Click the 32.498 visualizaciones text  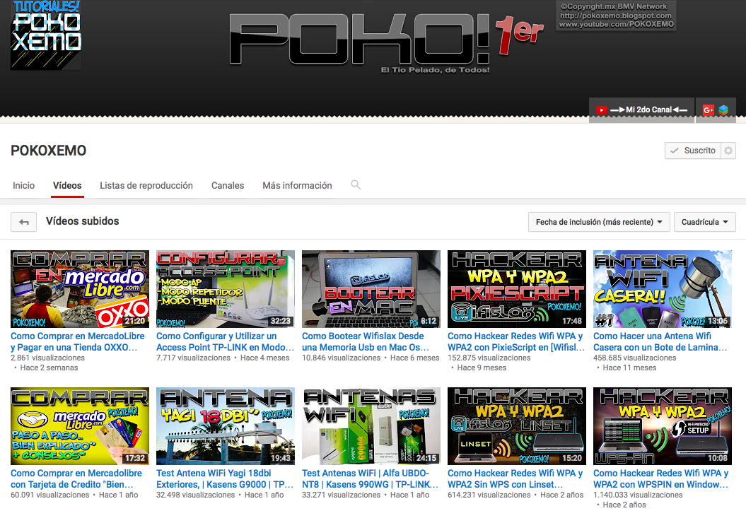point(196,495)
